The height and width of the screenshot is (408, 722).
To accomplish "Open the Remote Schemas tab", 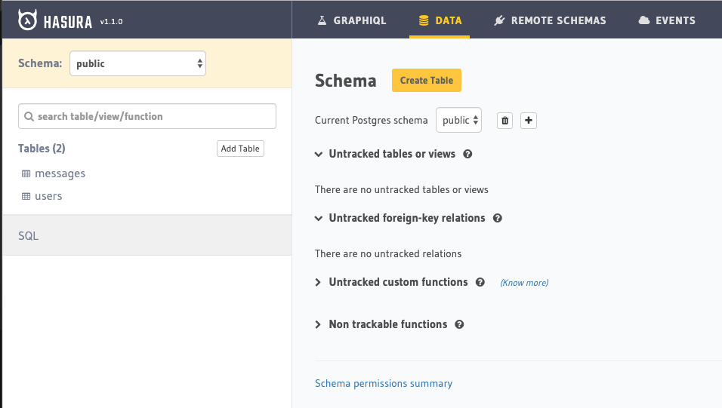I will pyautogui.click(x=550, y=20).
